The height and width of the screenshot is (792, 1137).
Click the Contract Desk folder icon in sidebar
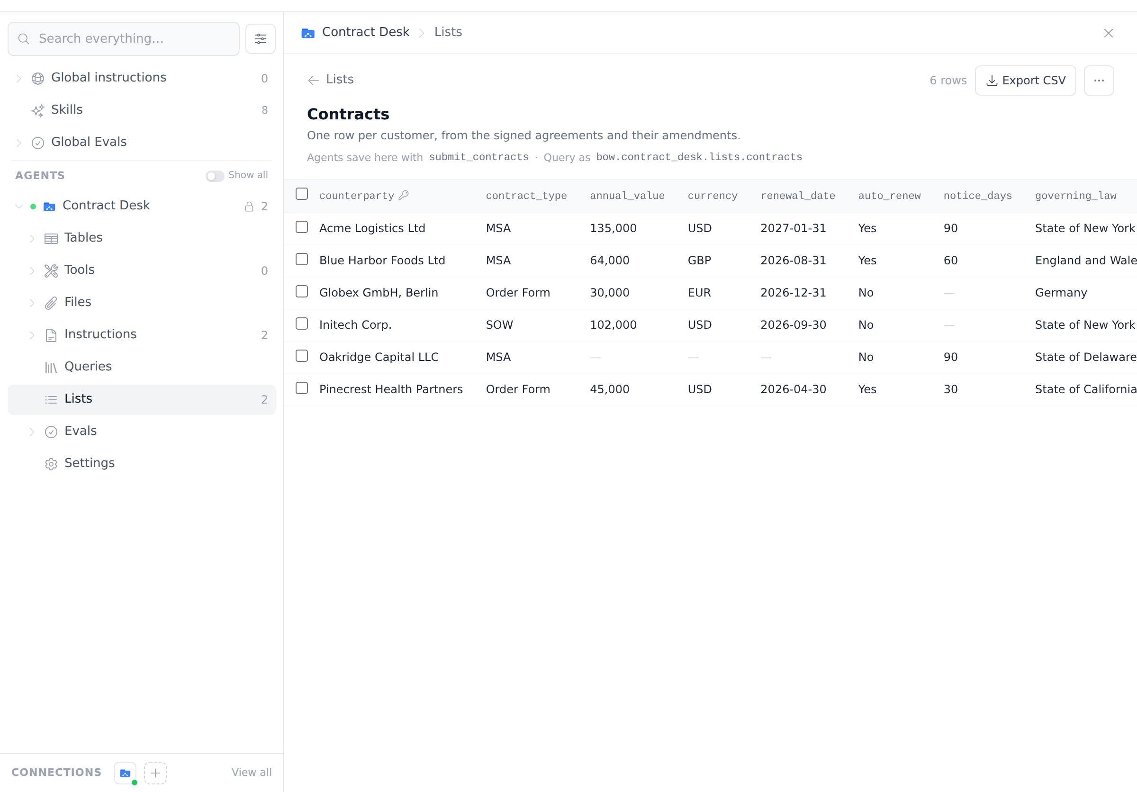(x=49, y=206)
